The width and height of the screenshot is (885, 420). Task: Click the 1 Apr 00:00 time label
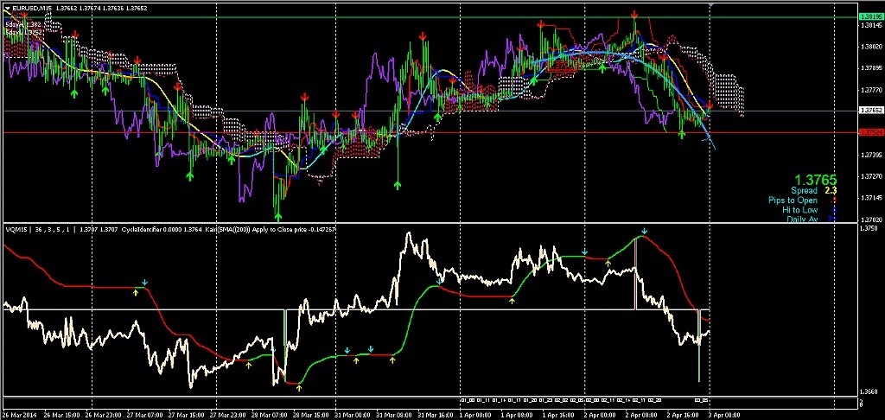[x=477, y=415]
